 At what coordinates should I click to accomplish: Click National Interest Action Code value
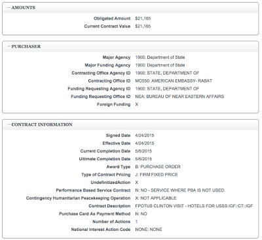pos(149,230)
